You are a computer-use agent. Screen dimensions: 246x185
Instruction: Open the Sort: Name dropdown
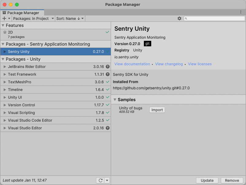click(x=70, y=18)
